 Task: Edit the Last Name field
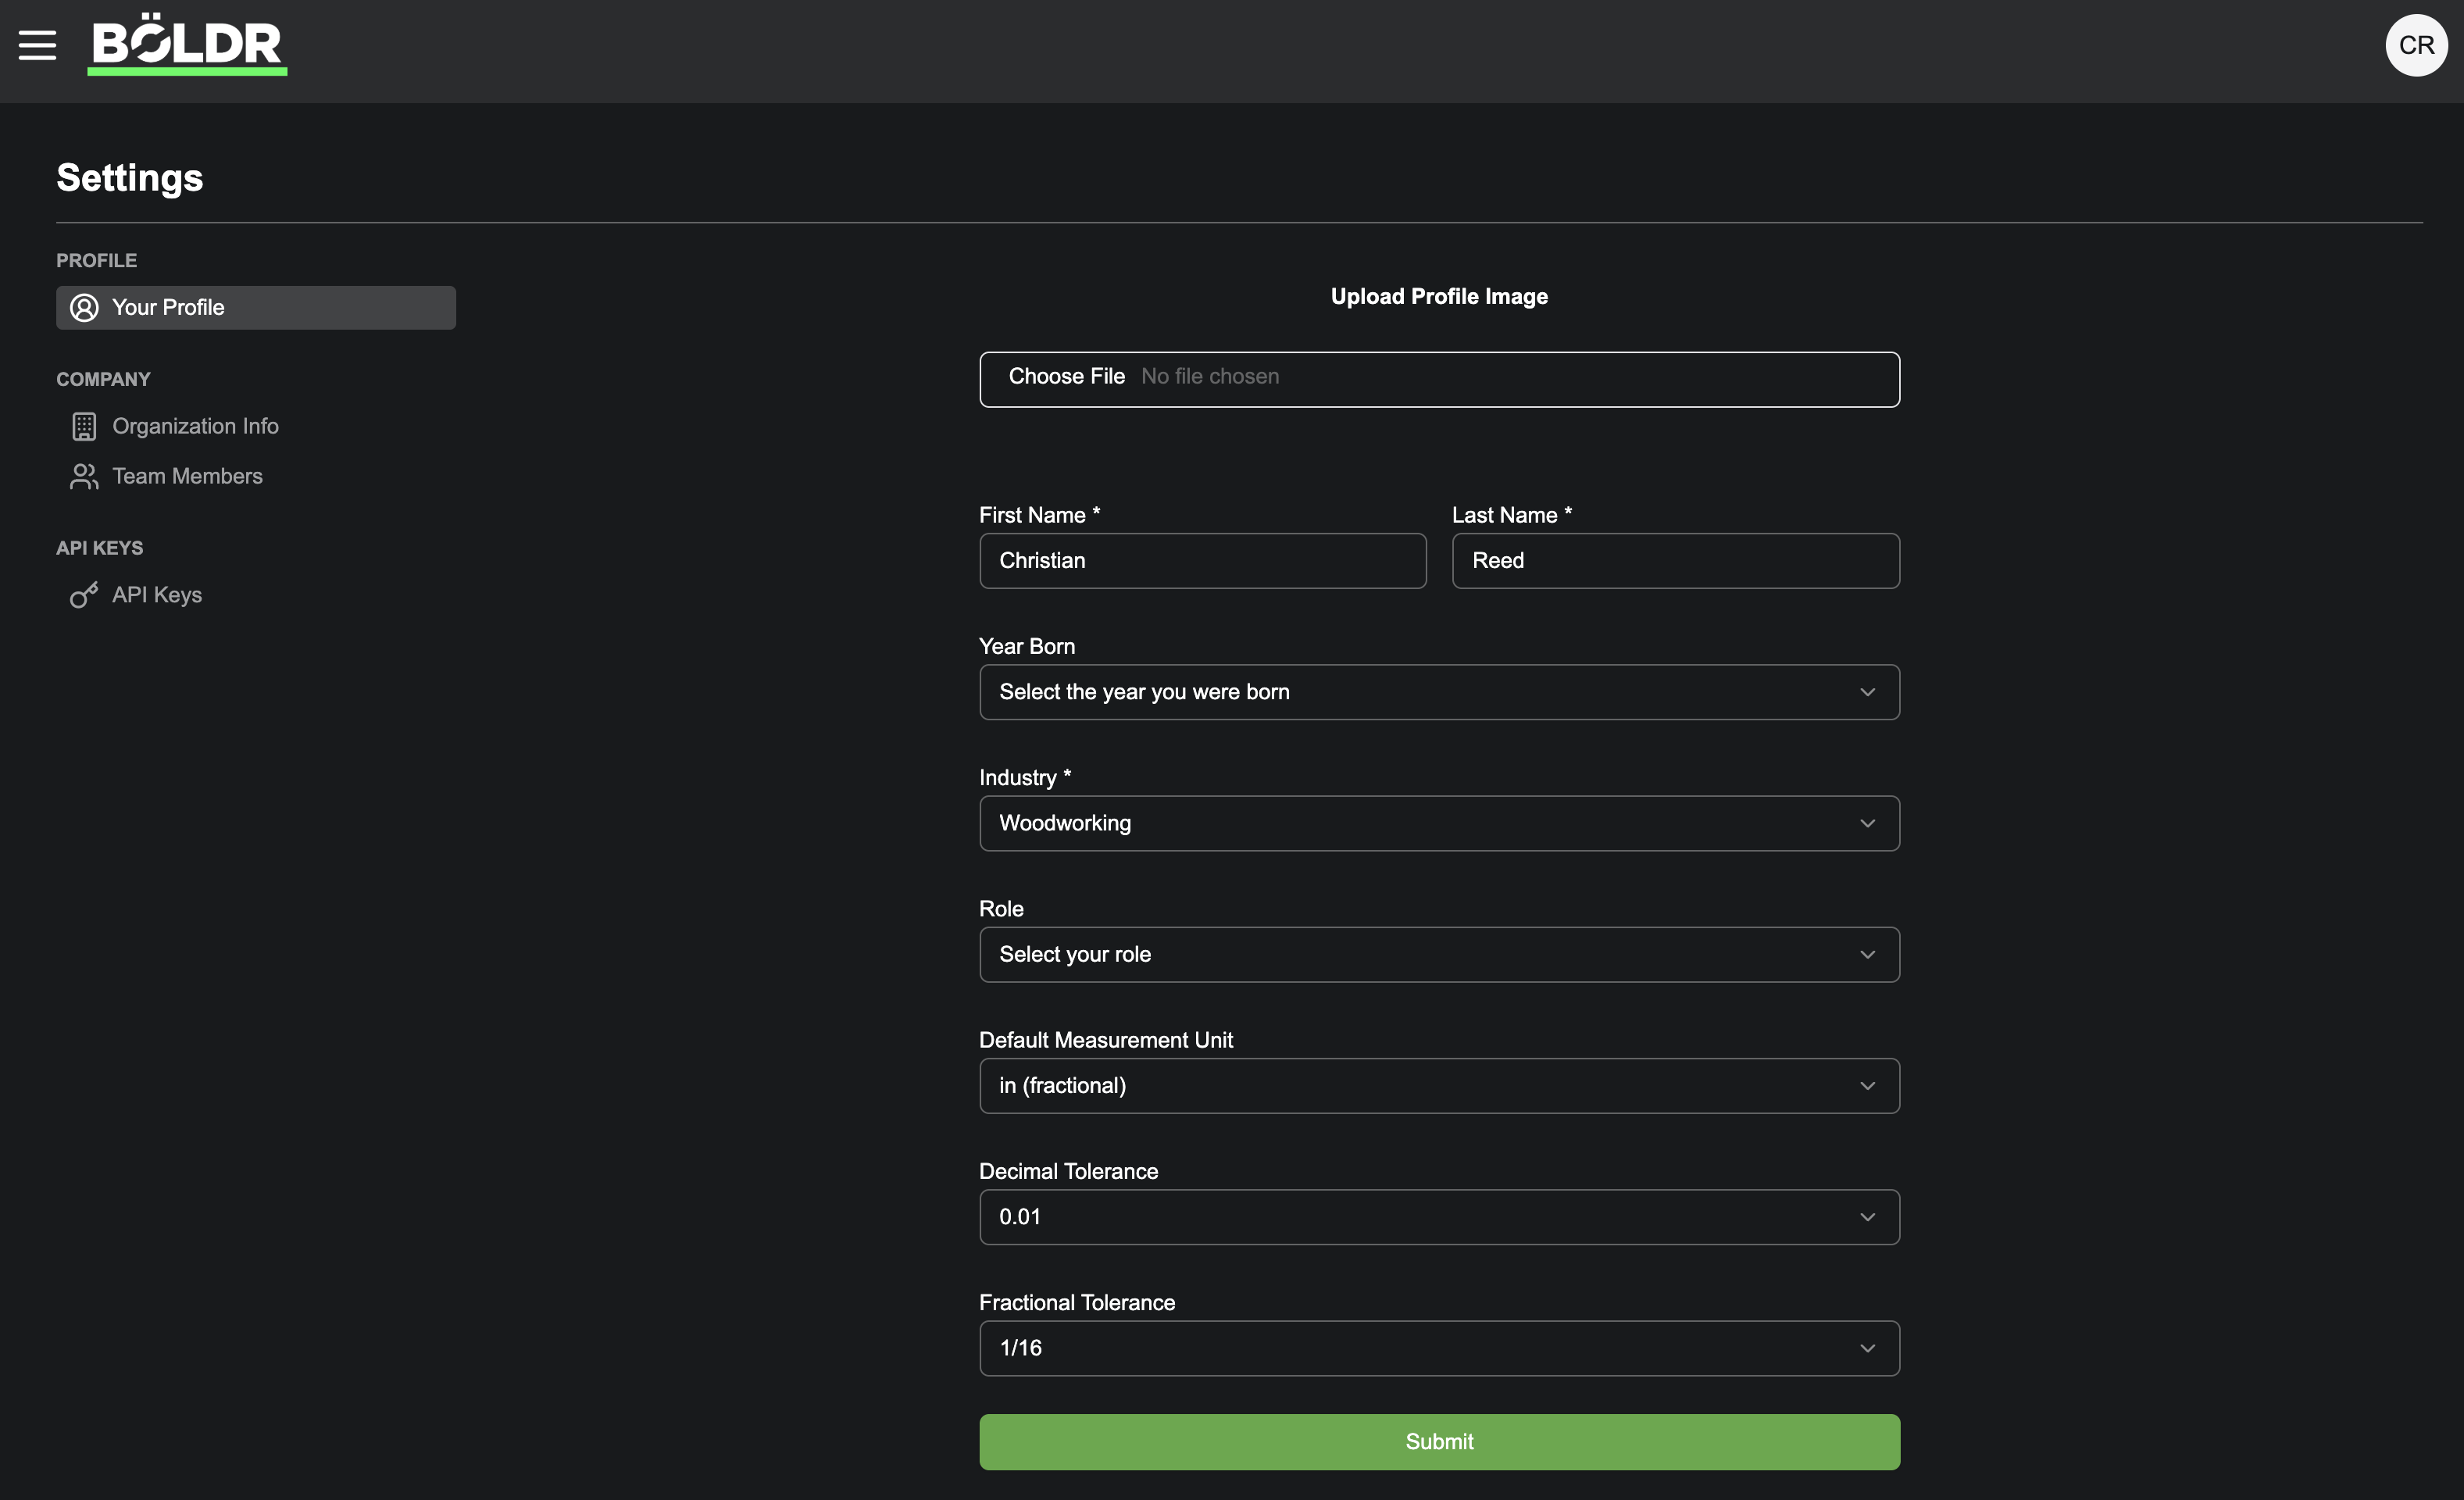[x=1675, y=561]
